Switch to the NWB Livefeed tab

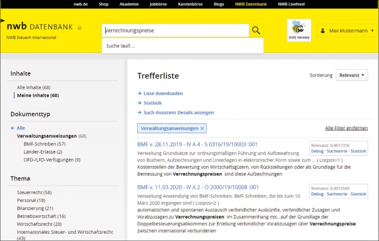tap(292, 4)
